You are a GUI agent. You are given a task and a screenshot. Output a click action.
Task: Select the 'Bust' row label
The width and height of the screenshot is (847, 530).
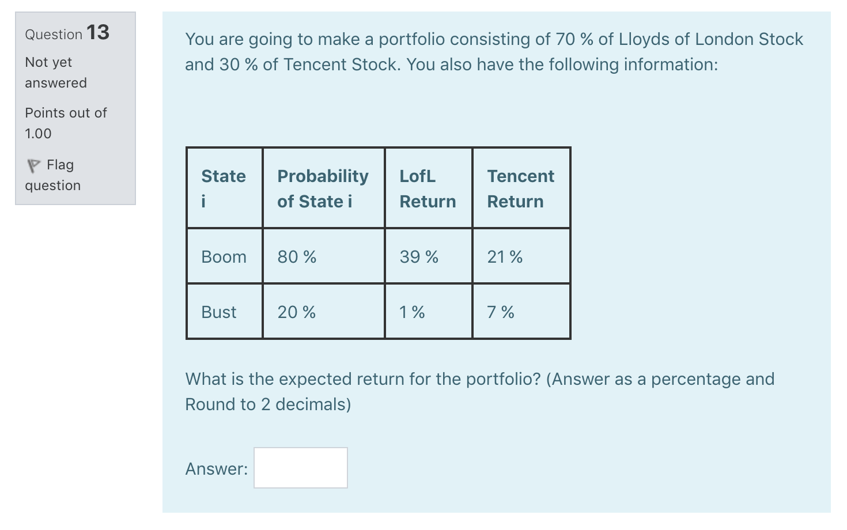(x=219, y=312)
